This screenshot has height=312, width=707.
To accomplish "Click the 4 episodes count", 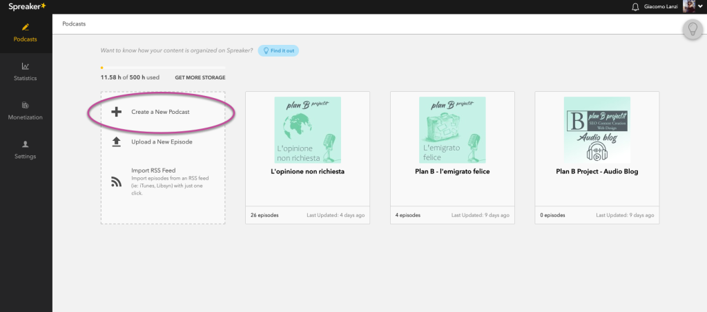I will pos(408,215).
